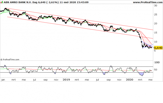Click the price axis value 30
This screenshot has width=163, height=103.
156,5
